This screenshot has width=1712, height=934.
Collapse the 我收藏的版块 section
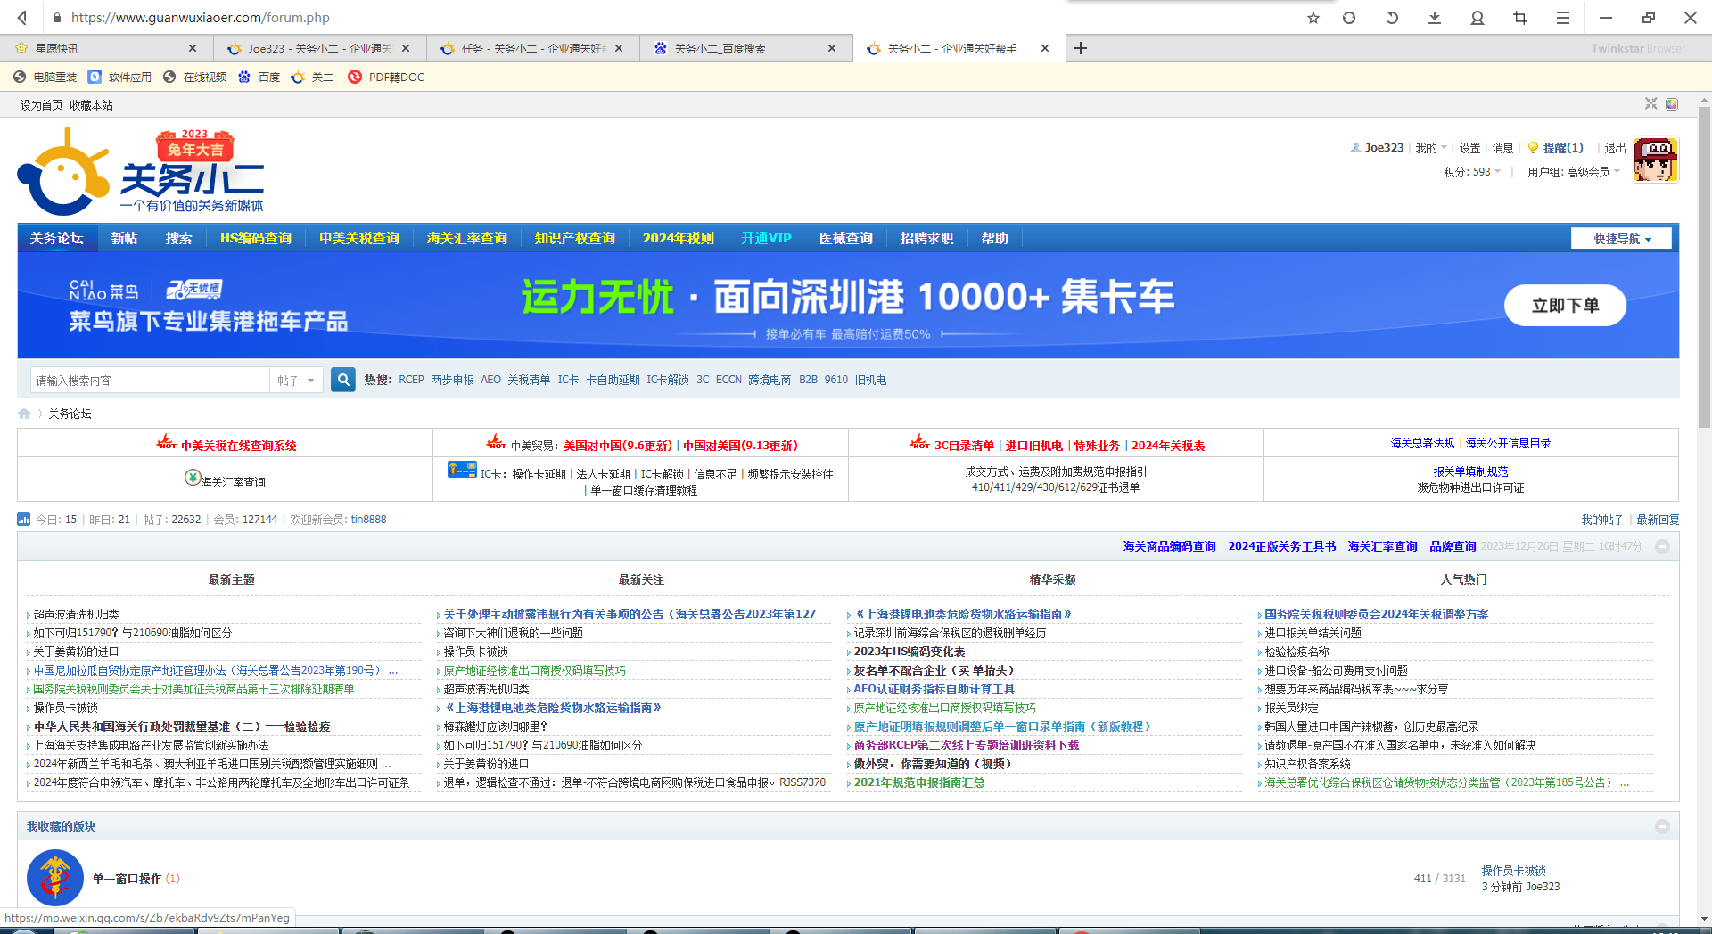click(x=1662, y=826)
